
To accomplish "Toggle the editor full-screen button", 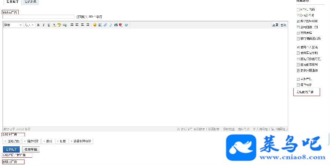I will (275, 25).
